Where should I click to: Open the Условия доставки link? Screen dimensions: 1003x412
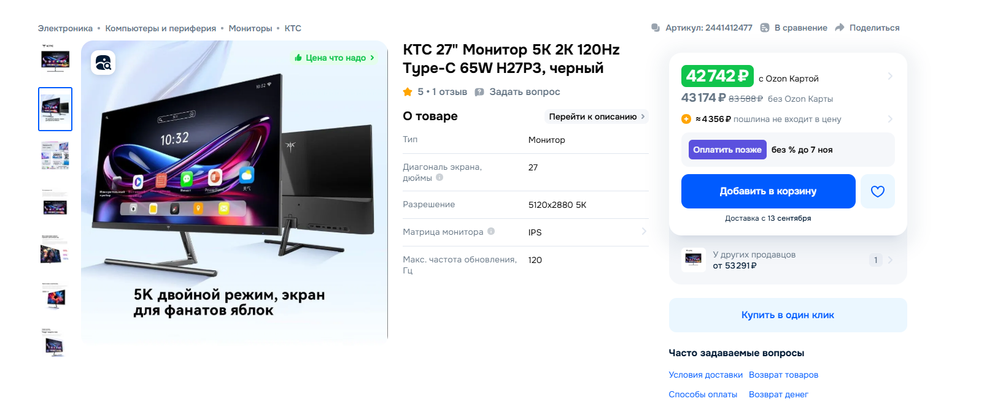tap(705, 375)
